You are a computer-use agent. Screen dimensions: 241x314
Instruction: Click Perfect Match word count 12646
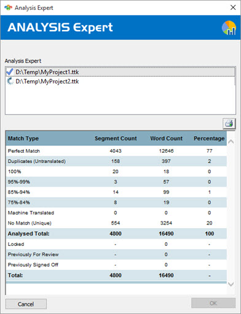point(166,151)
